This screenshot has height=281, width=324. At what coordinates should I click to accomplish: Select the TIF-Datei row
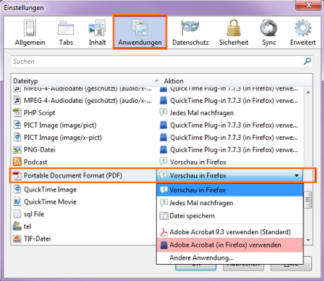(x=83, y=238)
